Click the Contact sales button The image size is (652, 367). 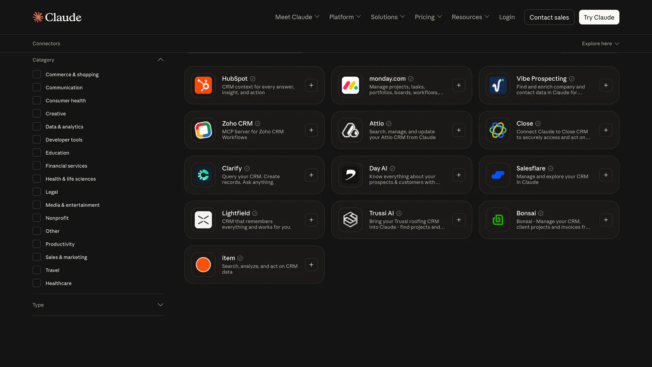click(549, 17)
